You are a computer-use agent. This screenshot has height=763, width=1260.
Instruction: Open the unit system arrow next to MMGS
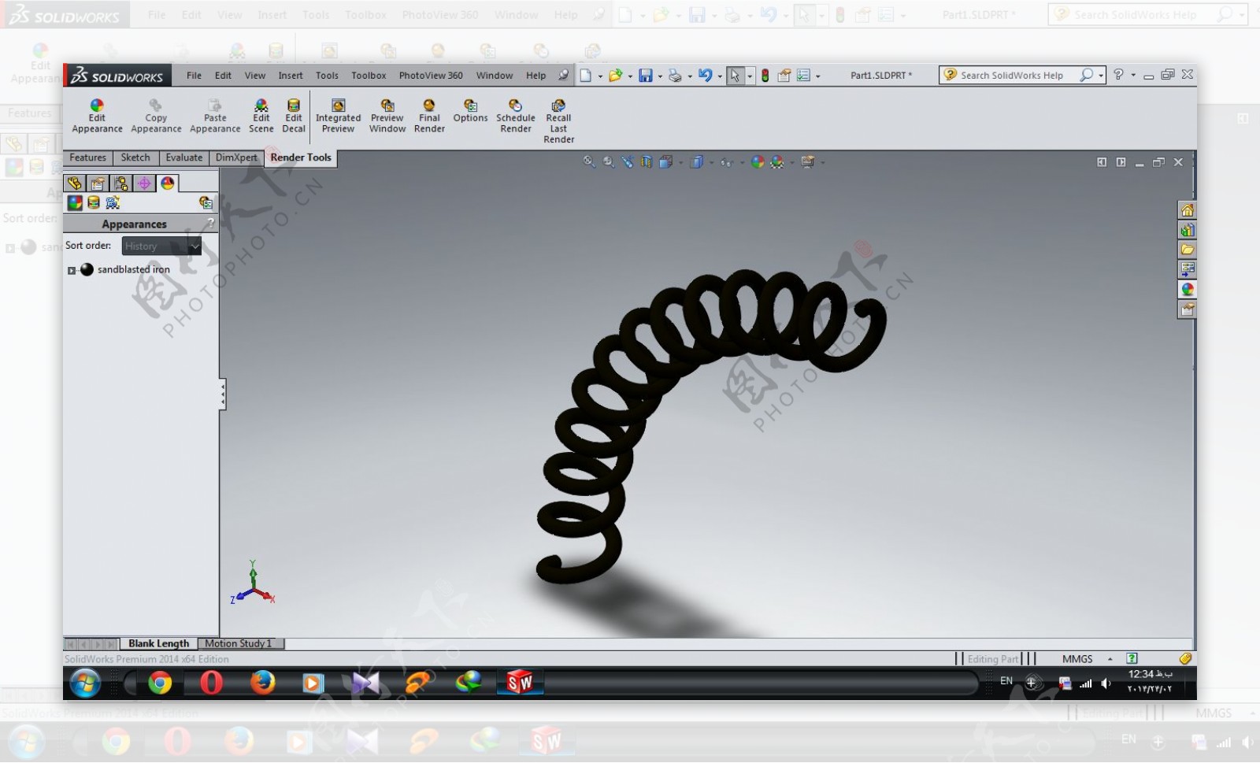point(1110,659)
